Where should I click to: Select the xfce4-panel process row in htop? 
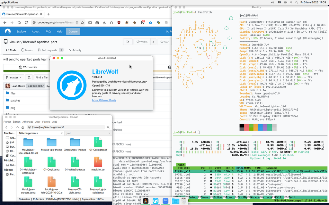pos(250,184)
